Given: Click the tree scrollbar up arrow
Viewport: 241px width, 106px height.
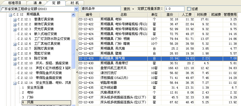Looking at the screenshot, I should click(73, 15).
